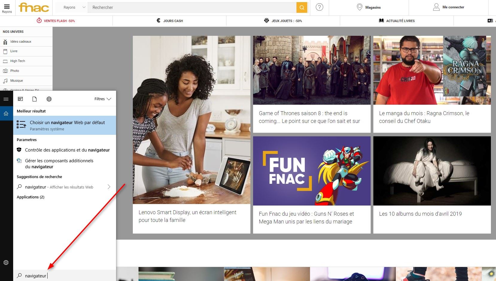Click the Idées cadeaux gift icon
The height and width of the screenshot is (281, 496).
pos(5,42)
